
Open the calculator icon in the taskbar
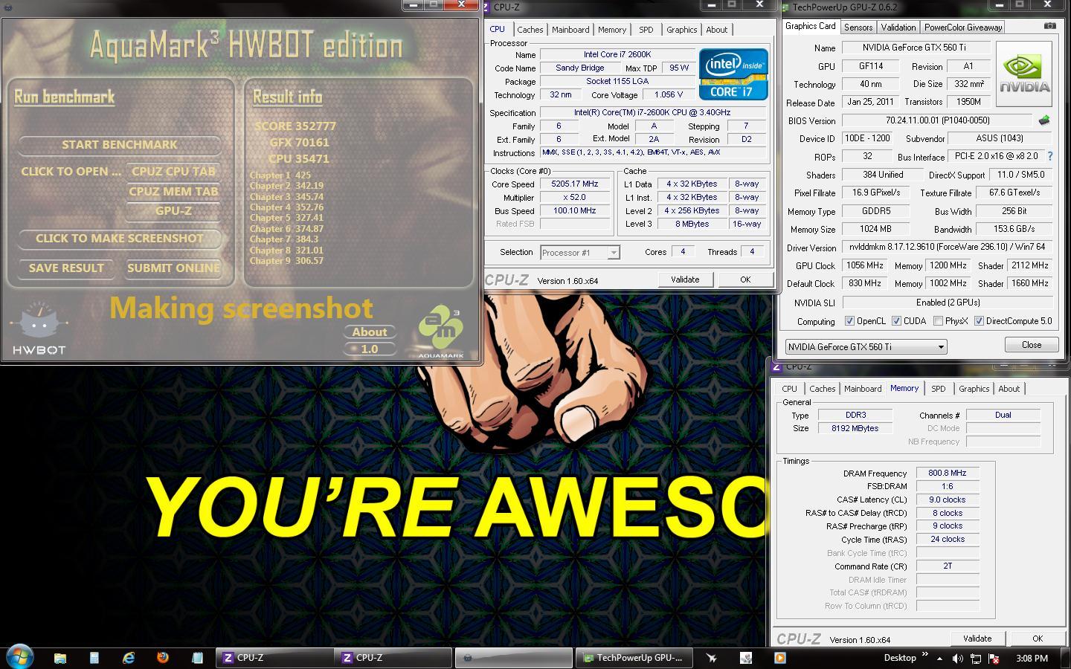tap(94, 658)
